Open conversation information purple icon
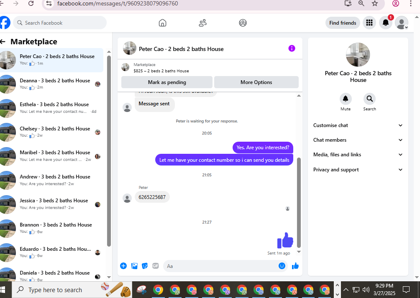This screenshot has height=298, width=420. [292, 48]
